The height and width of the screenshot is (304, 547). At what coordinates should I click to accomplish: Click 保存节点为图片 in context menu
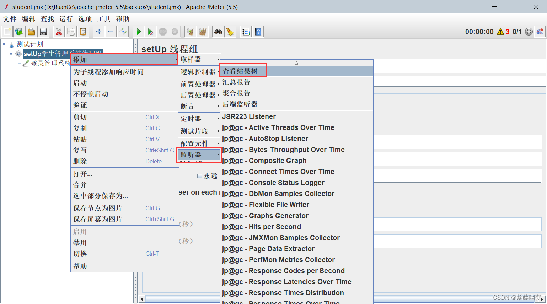(125, 208)
